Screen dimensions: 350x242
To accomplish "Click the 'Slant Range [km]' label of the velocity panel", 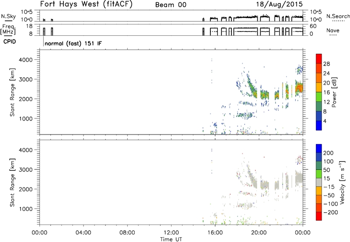I will coord(12,183).
